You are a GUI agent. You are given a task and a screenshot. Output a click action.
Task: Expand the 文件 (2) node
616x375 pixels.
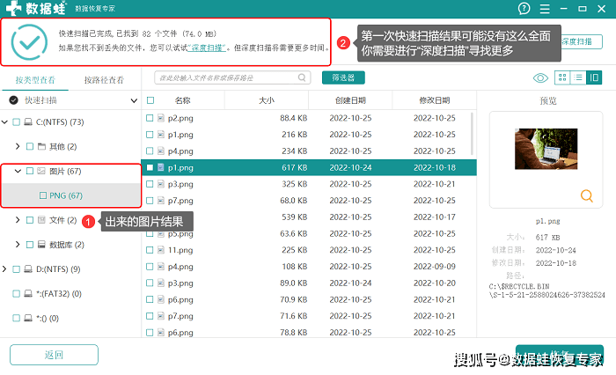[x=18, y=220]
